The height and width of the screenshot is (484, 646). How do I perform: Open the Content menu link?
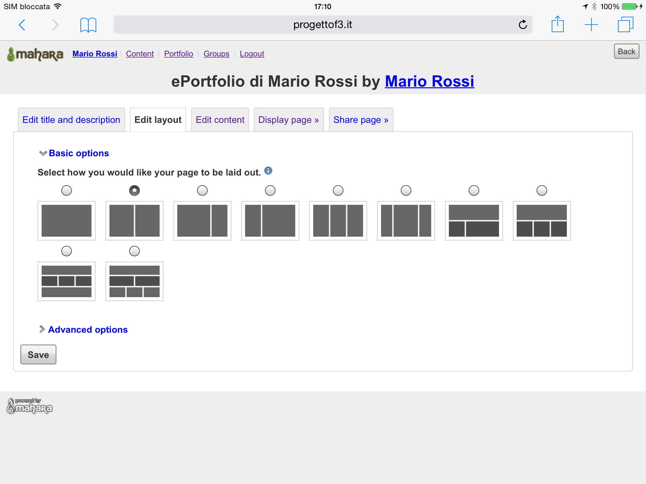click(140, 54)
